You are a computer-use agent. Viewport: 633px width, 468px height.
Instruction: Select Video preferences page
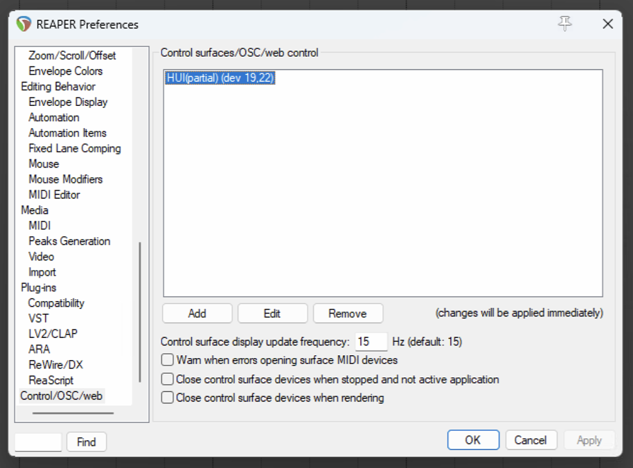pyautogui.click(x=41, y=257)
